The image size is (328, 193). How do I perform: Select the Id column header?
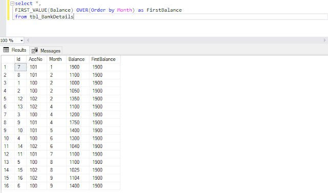point(20,59)
